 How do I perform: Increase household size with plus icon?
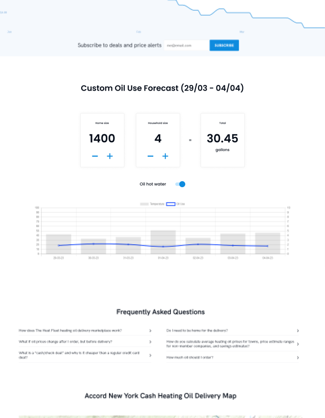coord(165,157)
